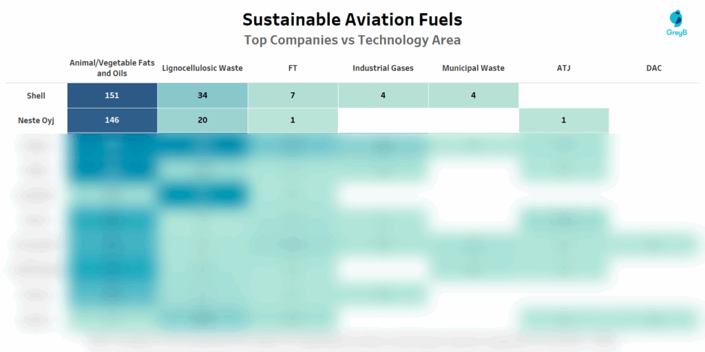The width and height of the screenshot is (705, 352).
Task: Click the Shell label in the first row
Action: point(36,96)
